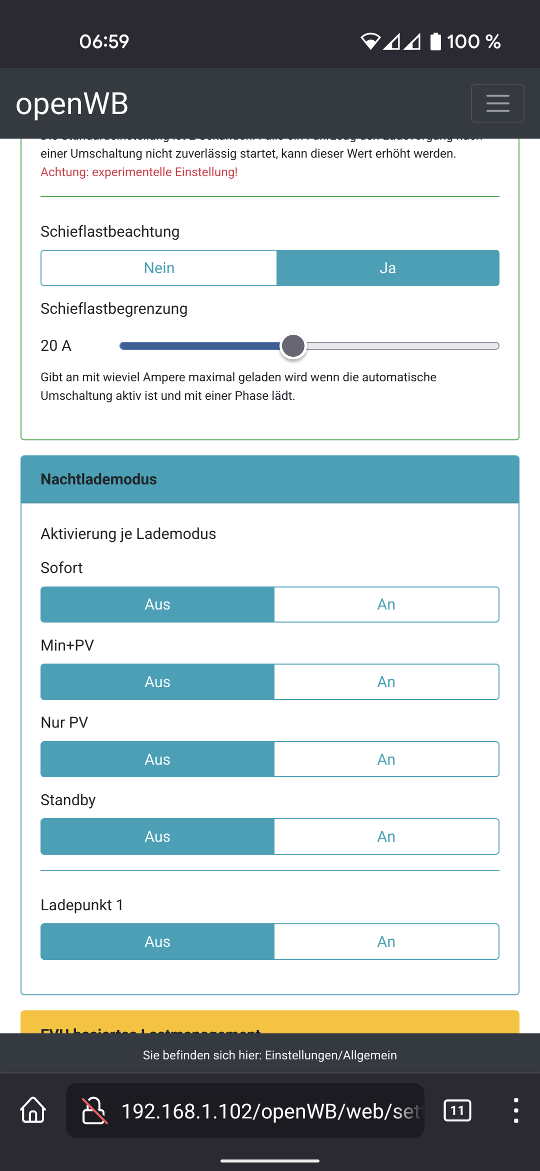Screen dimensions: 540x1171
Task: Switch Nur PV night charging to Aus
Action: click(x=157, y=759)
